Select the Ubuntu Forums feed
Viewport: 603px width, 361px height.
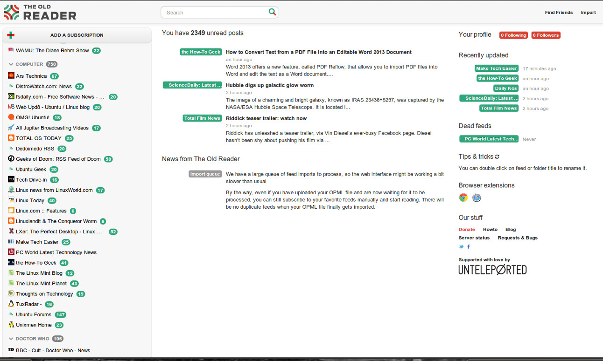point(34,314)
